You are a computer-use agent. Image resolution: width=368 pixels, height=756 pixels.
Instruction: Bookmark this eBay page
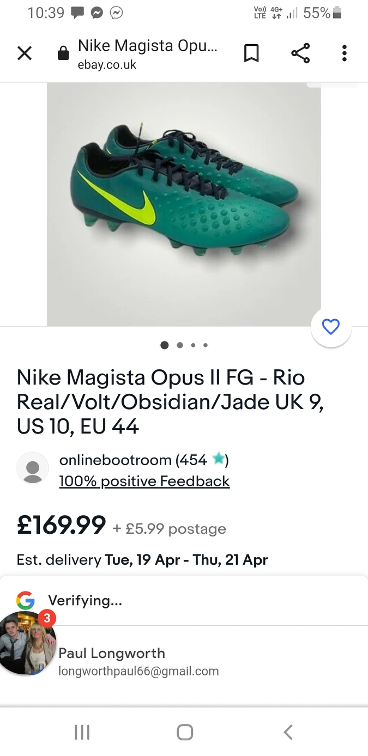tap(251, 53)
